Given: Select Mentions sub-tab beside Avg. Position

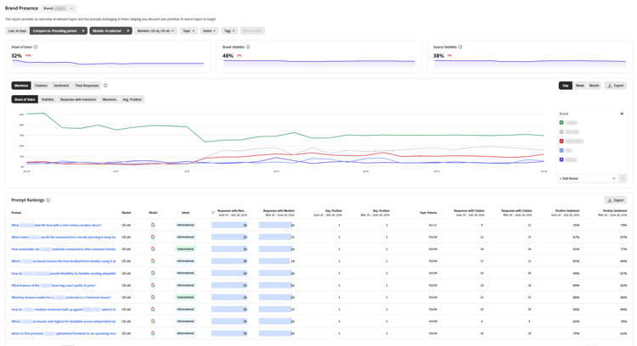Looking at the screenshot, I should coord(110,99).
